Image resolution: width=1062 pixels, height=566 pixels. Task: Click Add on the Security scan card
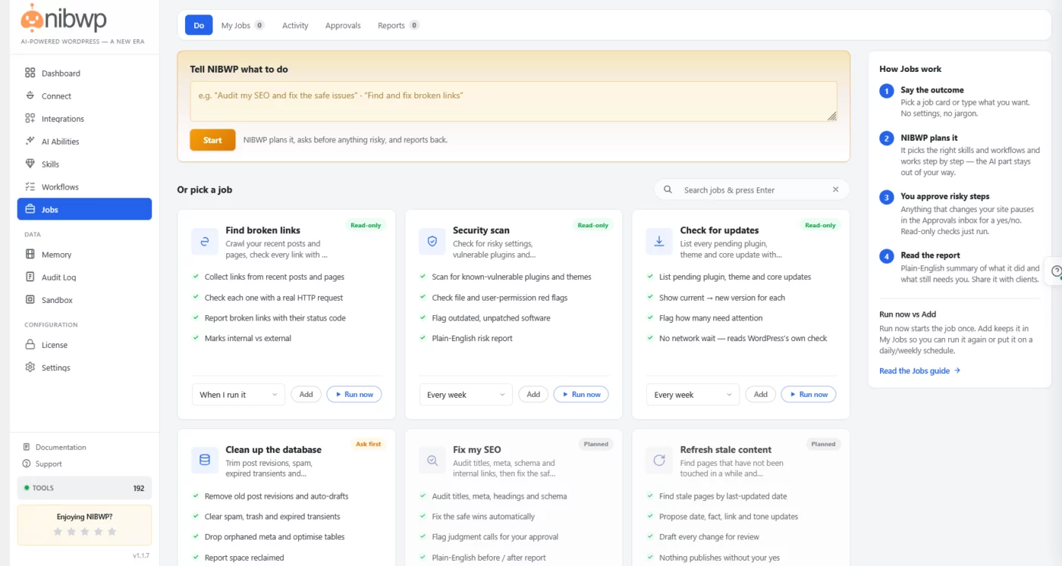(x=533, y=394)
